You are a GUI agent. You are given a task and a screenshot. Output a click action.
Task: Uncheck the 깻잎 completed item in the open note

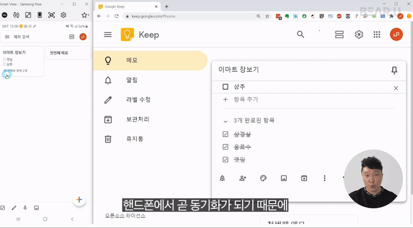click(x=226, y=159)
